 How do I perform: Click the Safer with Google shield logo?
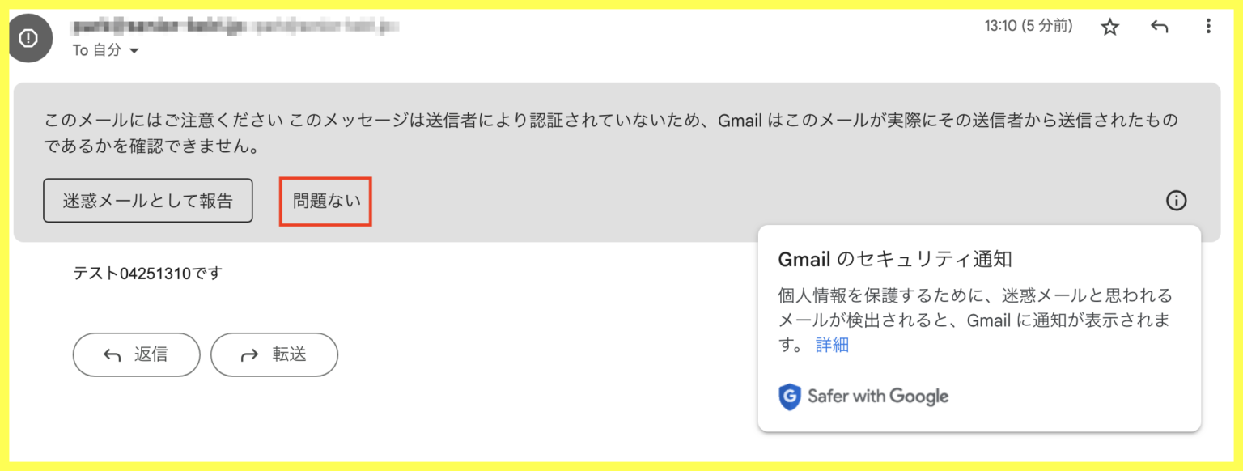coord(788,396)
